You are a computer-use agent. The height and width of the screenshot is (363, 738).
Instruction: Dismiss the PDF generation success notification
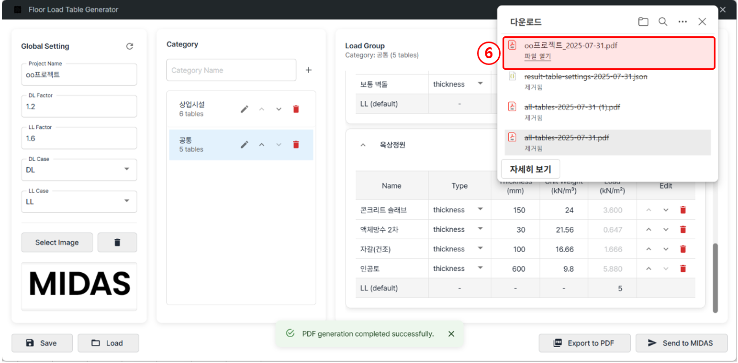pyautogui.click(x=451, y=334)
